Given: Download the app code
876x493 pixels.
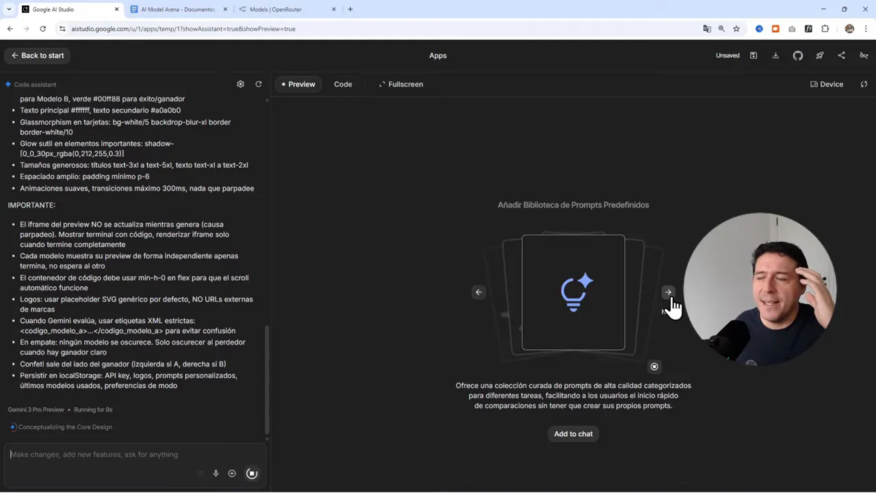Looking at the screenshot, I should point(775,55).
